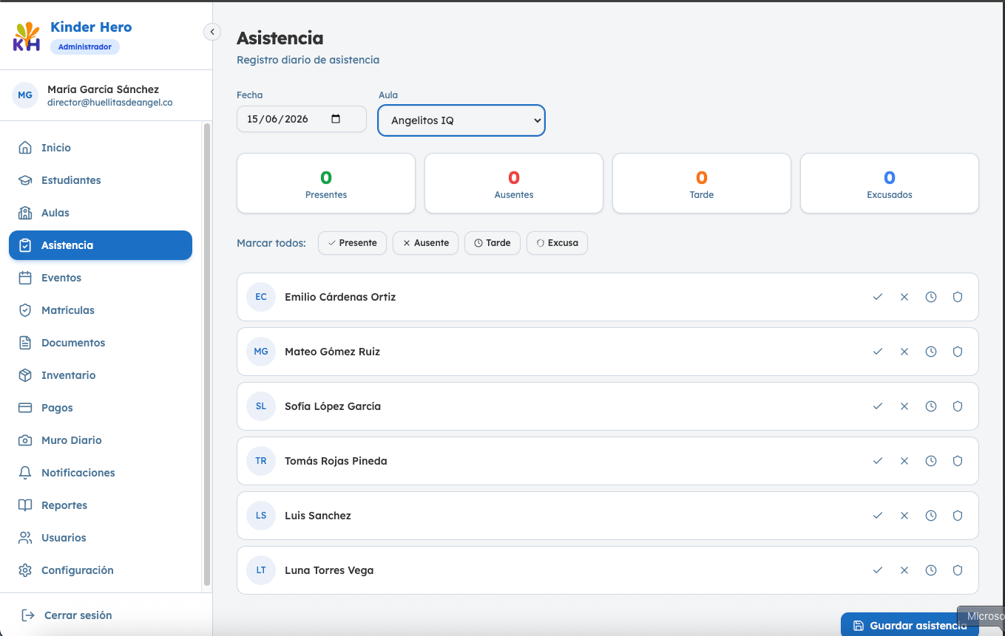This screenshot has height=636, width=1005.
Task: Toggle Luis Sanchez as present
Action: tap(878, 516)
